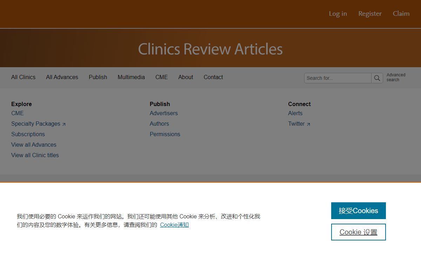Screen dimensions: 421x259
Task: Open the Permissions link
Action: point(165,134)
